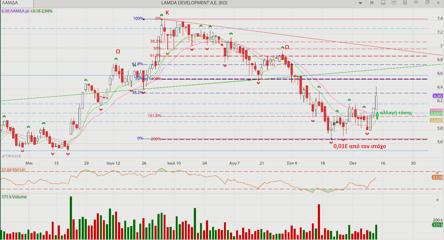Click the 200 k volume axis label
This screenshot has height=240, width=444.
(438, 220)
